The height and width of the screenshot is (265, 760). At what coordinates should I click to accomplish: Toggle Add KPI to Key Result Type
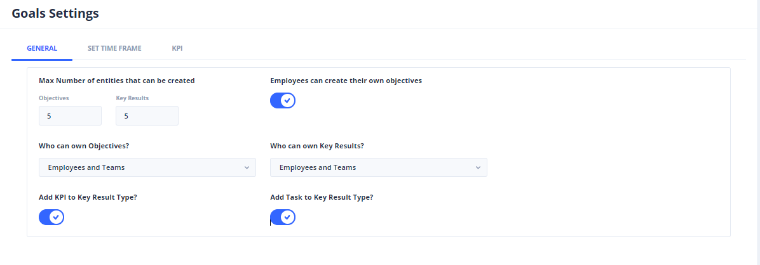pos(51,217)
